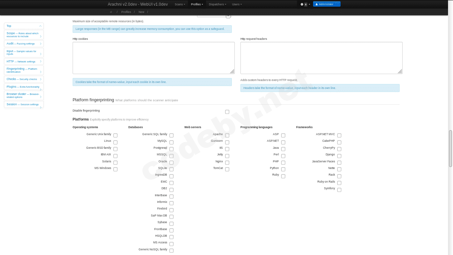The image size is (453, 255).
Task: Select the Ruby language checkbox
Action: [283, 176]
